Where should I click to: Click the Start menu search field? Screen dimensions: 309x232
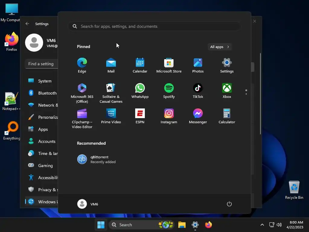(x=154, y=26)
